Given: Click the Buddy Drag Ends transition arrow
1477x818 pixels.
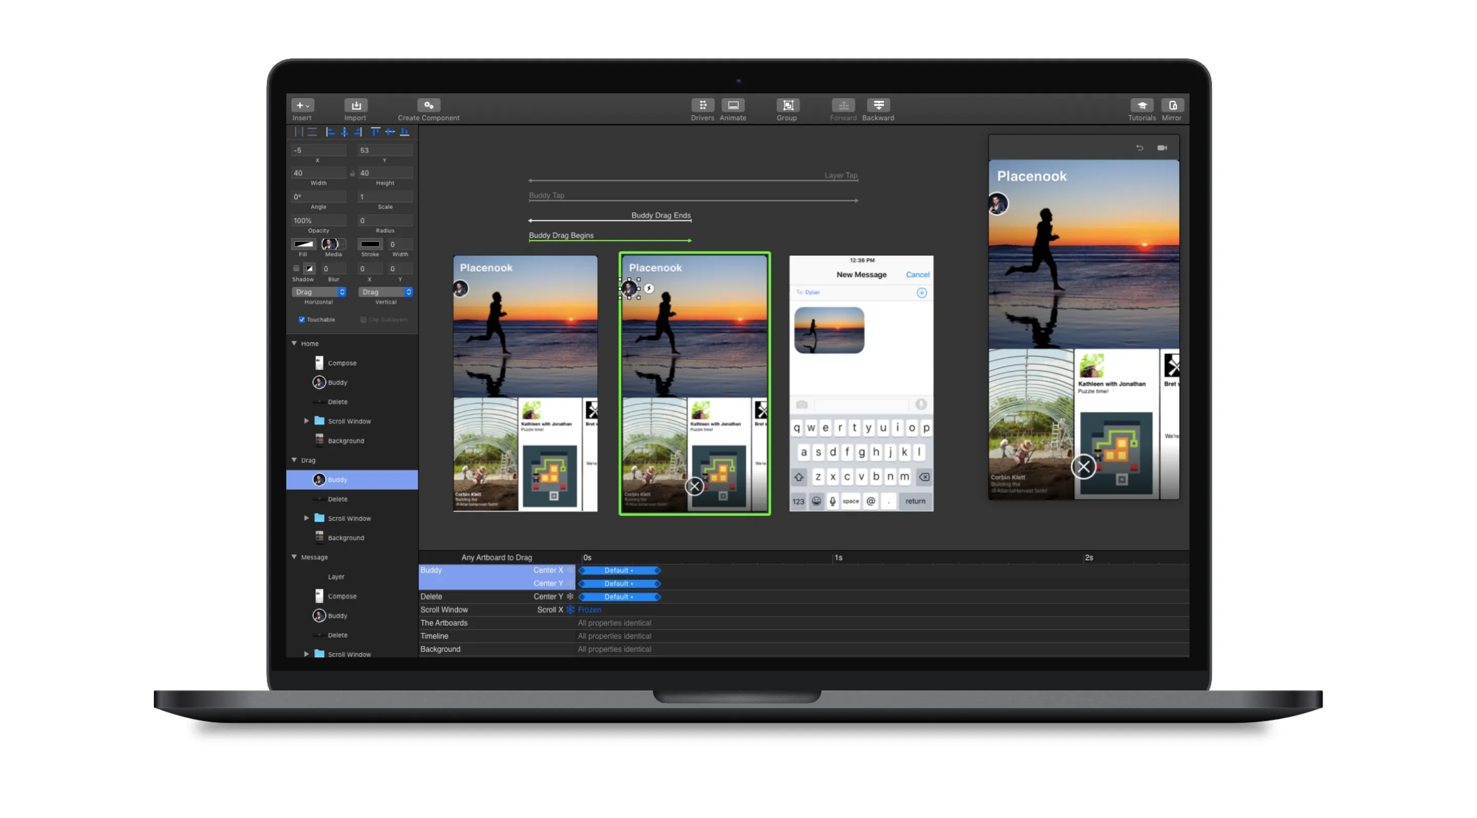Looking at the screenshot, I should [610, 220].
